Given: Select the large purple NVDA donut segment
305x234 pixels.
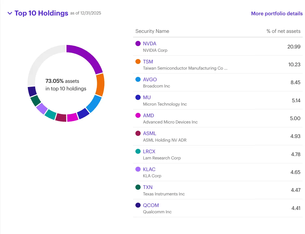Looking at the screenshot, I should click(x=88, y=56).
